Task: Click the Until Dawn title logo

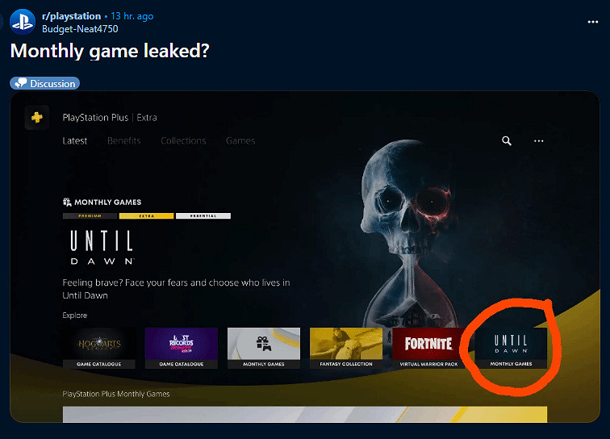Action: point(101,247)
